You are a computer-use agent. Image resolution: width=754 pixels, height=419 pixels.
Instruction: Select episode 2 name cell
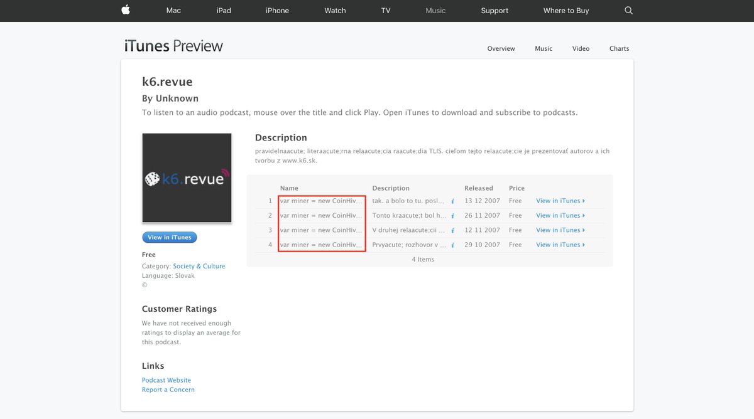click(x=322, y=215)
